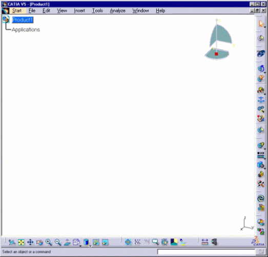The width and height of the screenshot is (268, 257).
Task: Click the Magnifier window icon
Action: (156, 242)
